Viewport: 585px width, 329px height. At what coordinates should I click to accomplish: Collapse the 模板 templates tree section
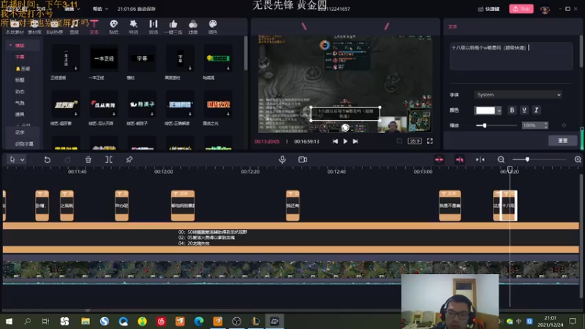tap(10, 45)
